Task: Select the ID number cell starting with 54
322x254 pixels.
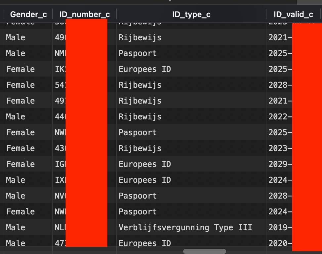Action: 60,85
